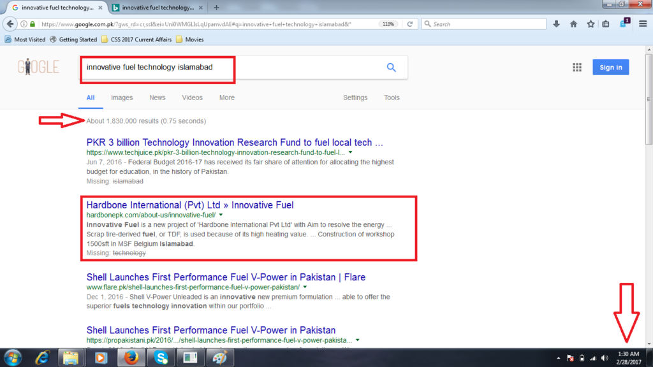Click the Sign in button
This screenshot has width=653, height=367.
(x=610, y=68)
